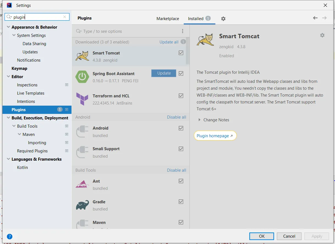Go to the Kotlin settings page
This screenshot has width=335, height=244.
pos(22,168)
